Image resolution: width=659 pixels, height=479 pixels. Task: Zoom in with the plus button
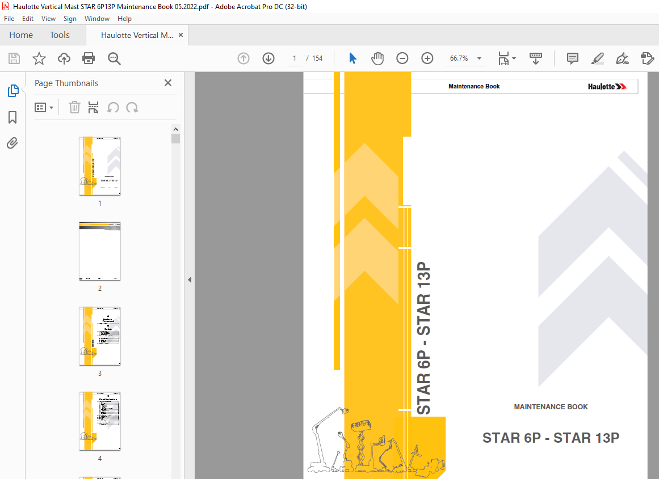(427, 58)
